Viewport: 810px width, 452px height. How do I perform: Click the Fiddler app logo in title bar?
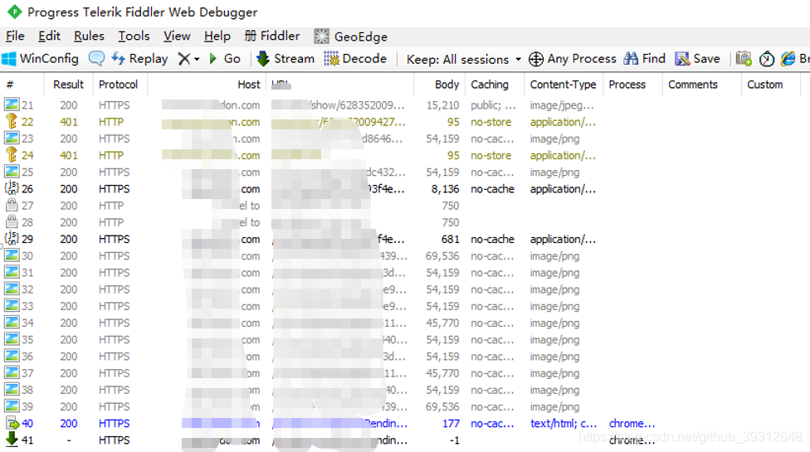14,12
